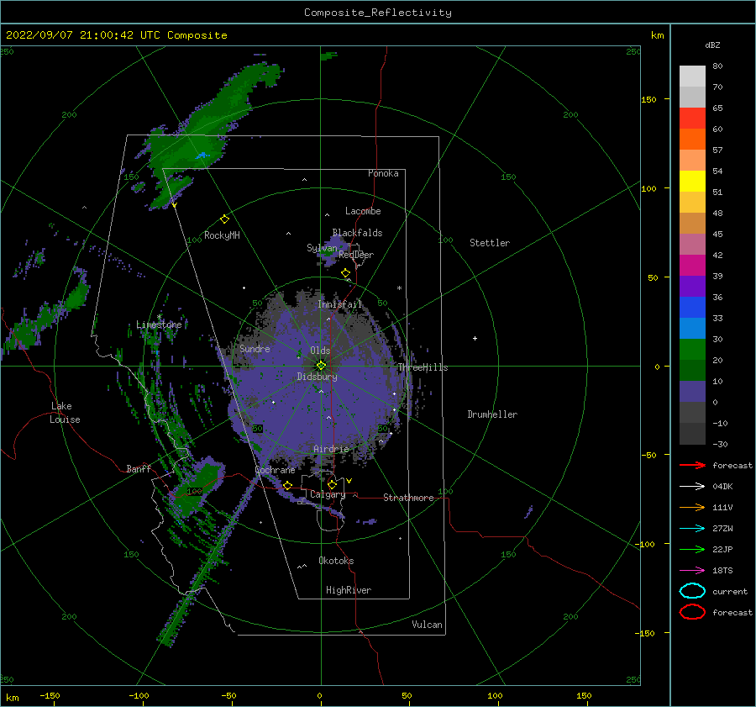Screen dimensions: 756x707
Task: Click the -150 tick on bottom axis
Action: pos(50,695)
